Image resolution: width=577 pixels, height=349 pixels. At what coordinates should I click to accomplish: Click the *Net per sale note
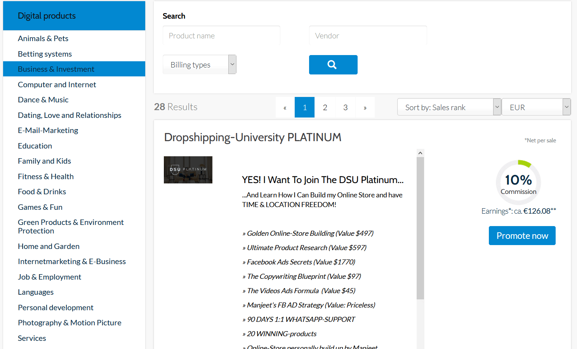pyautogui.click(x=540, y=140)
